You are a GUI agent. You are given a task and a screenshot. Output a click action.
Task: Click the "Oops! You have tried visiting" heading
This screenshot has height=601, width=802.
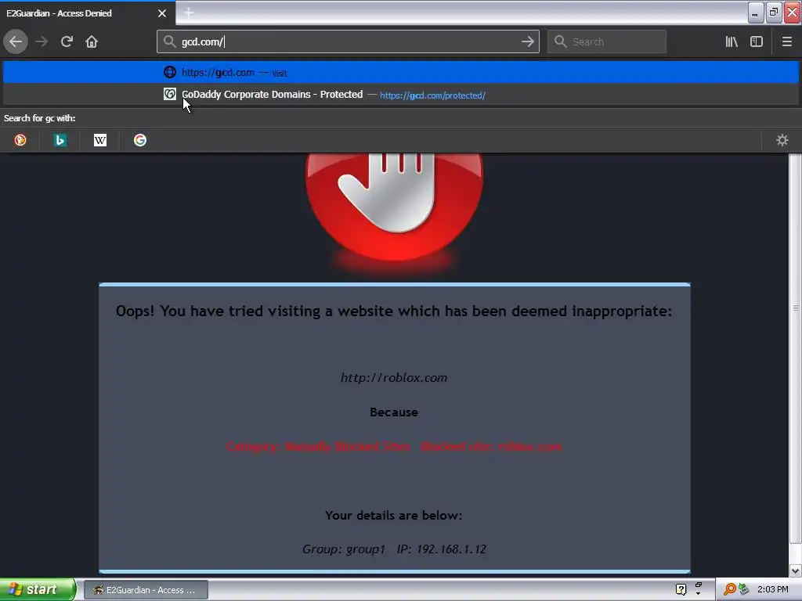pos(394,311)
